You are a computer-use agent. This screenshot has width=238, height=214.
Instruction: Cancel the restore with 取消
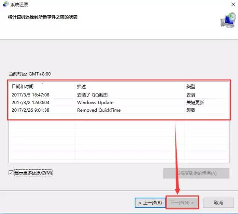(x=218, y=203)
